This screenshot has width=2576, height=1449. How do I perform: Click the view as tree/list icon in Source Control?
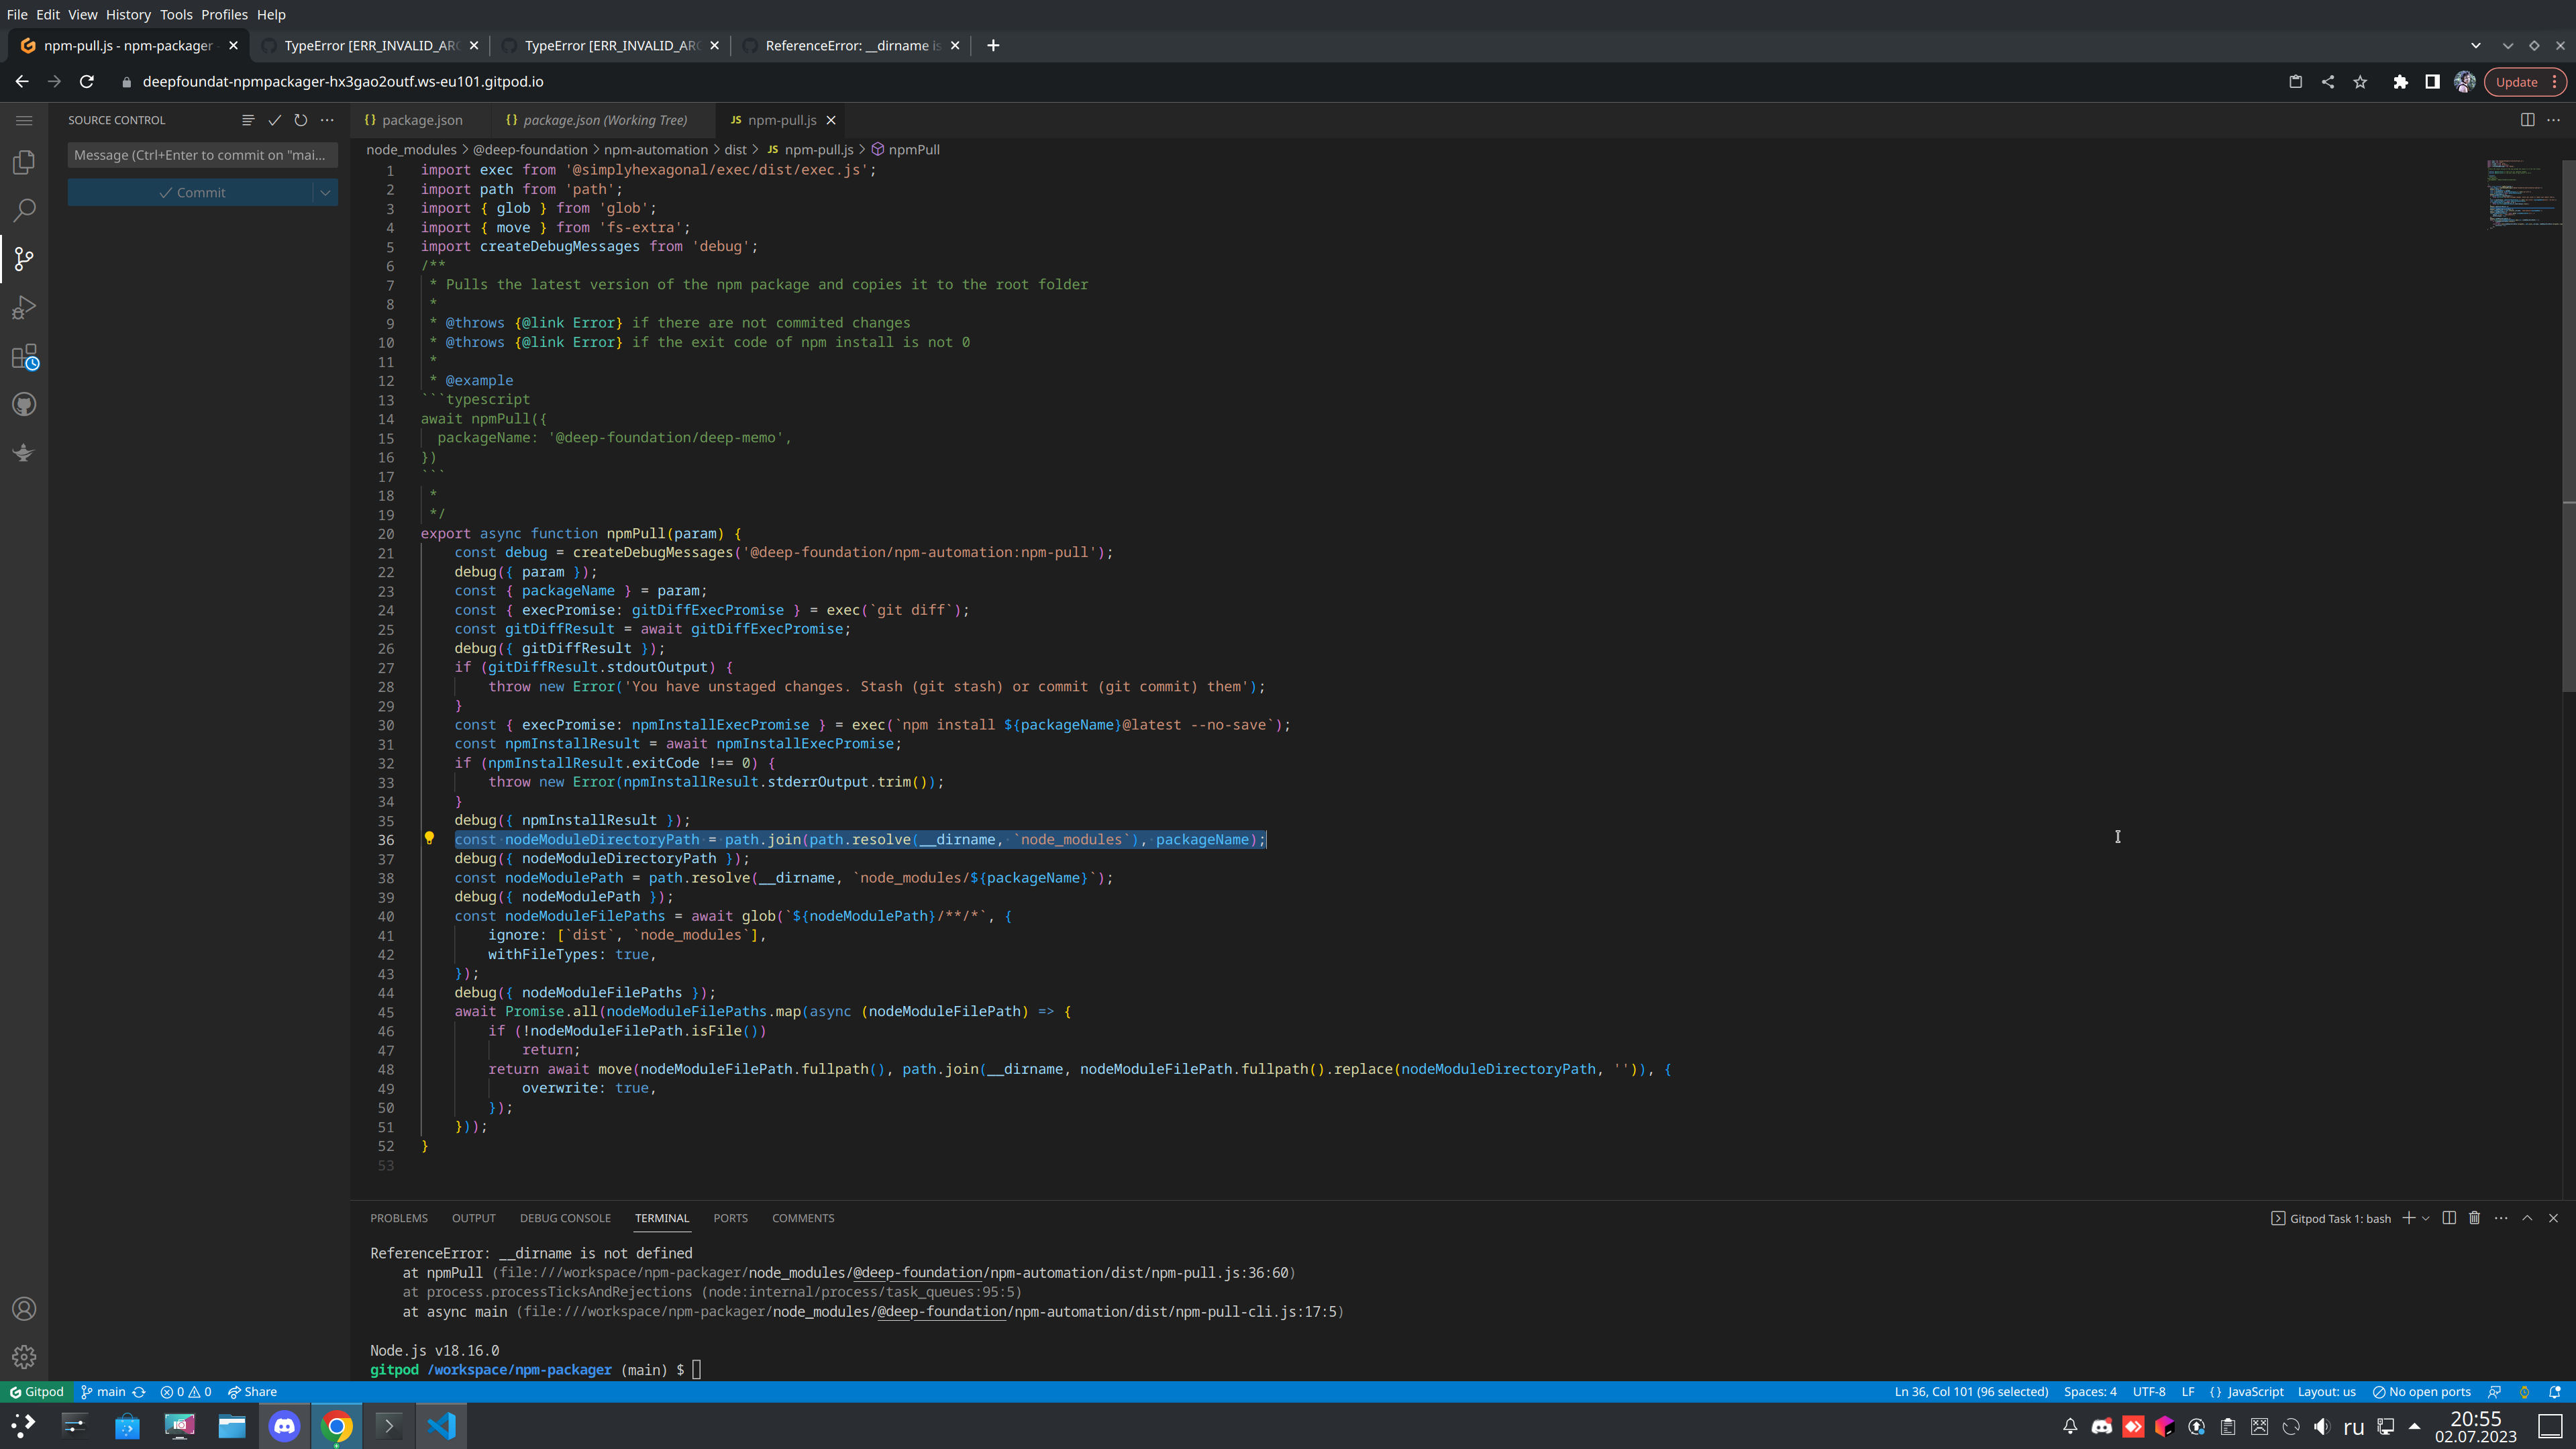(248, 120)
